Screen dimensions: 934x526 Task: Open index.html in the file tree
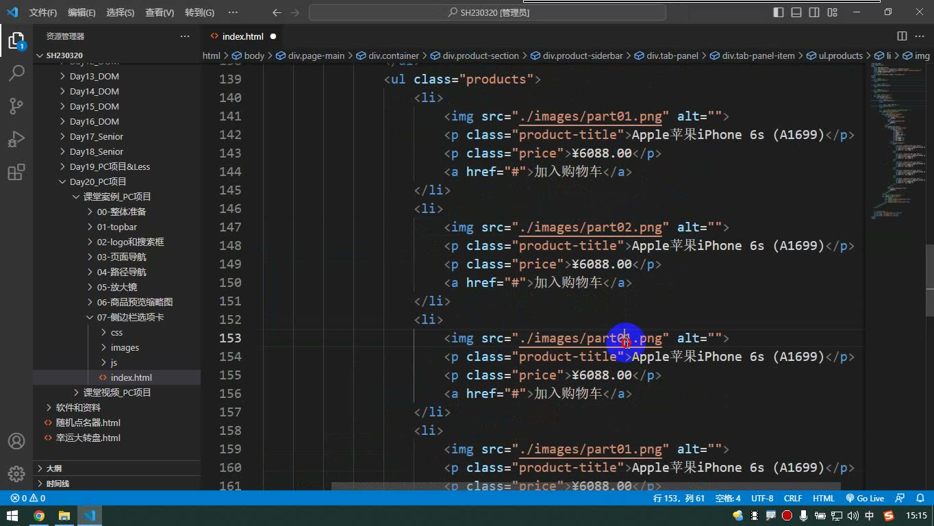click(x=131, y=377)
